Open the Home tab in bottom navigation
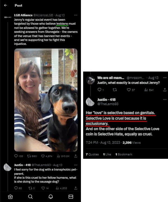The width and height of the screenshot is (168, 202). click(x=10, y=197)
